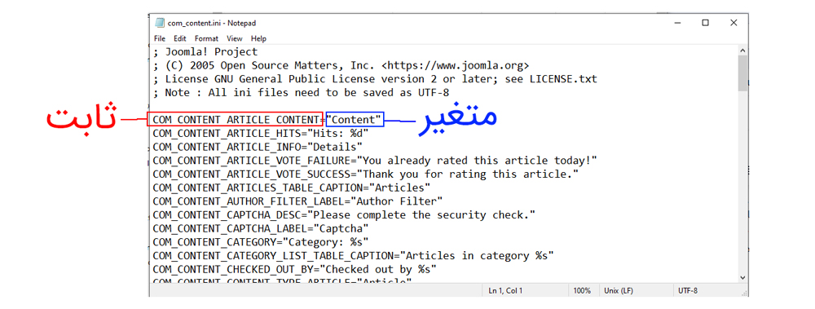Click the "Content" value text
Screen dimensions: 815x309
(x=353, y=120)
